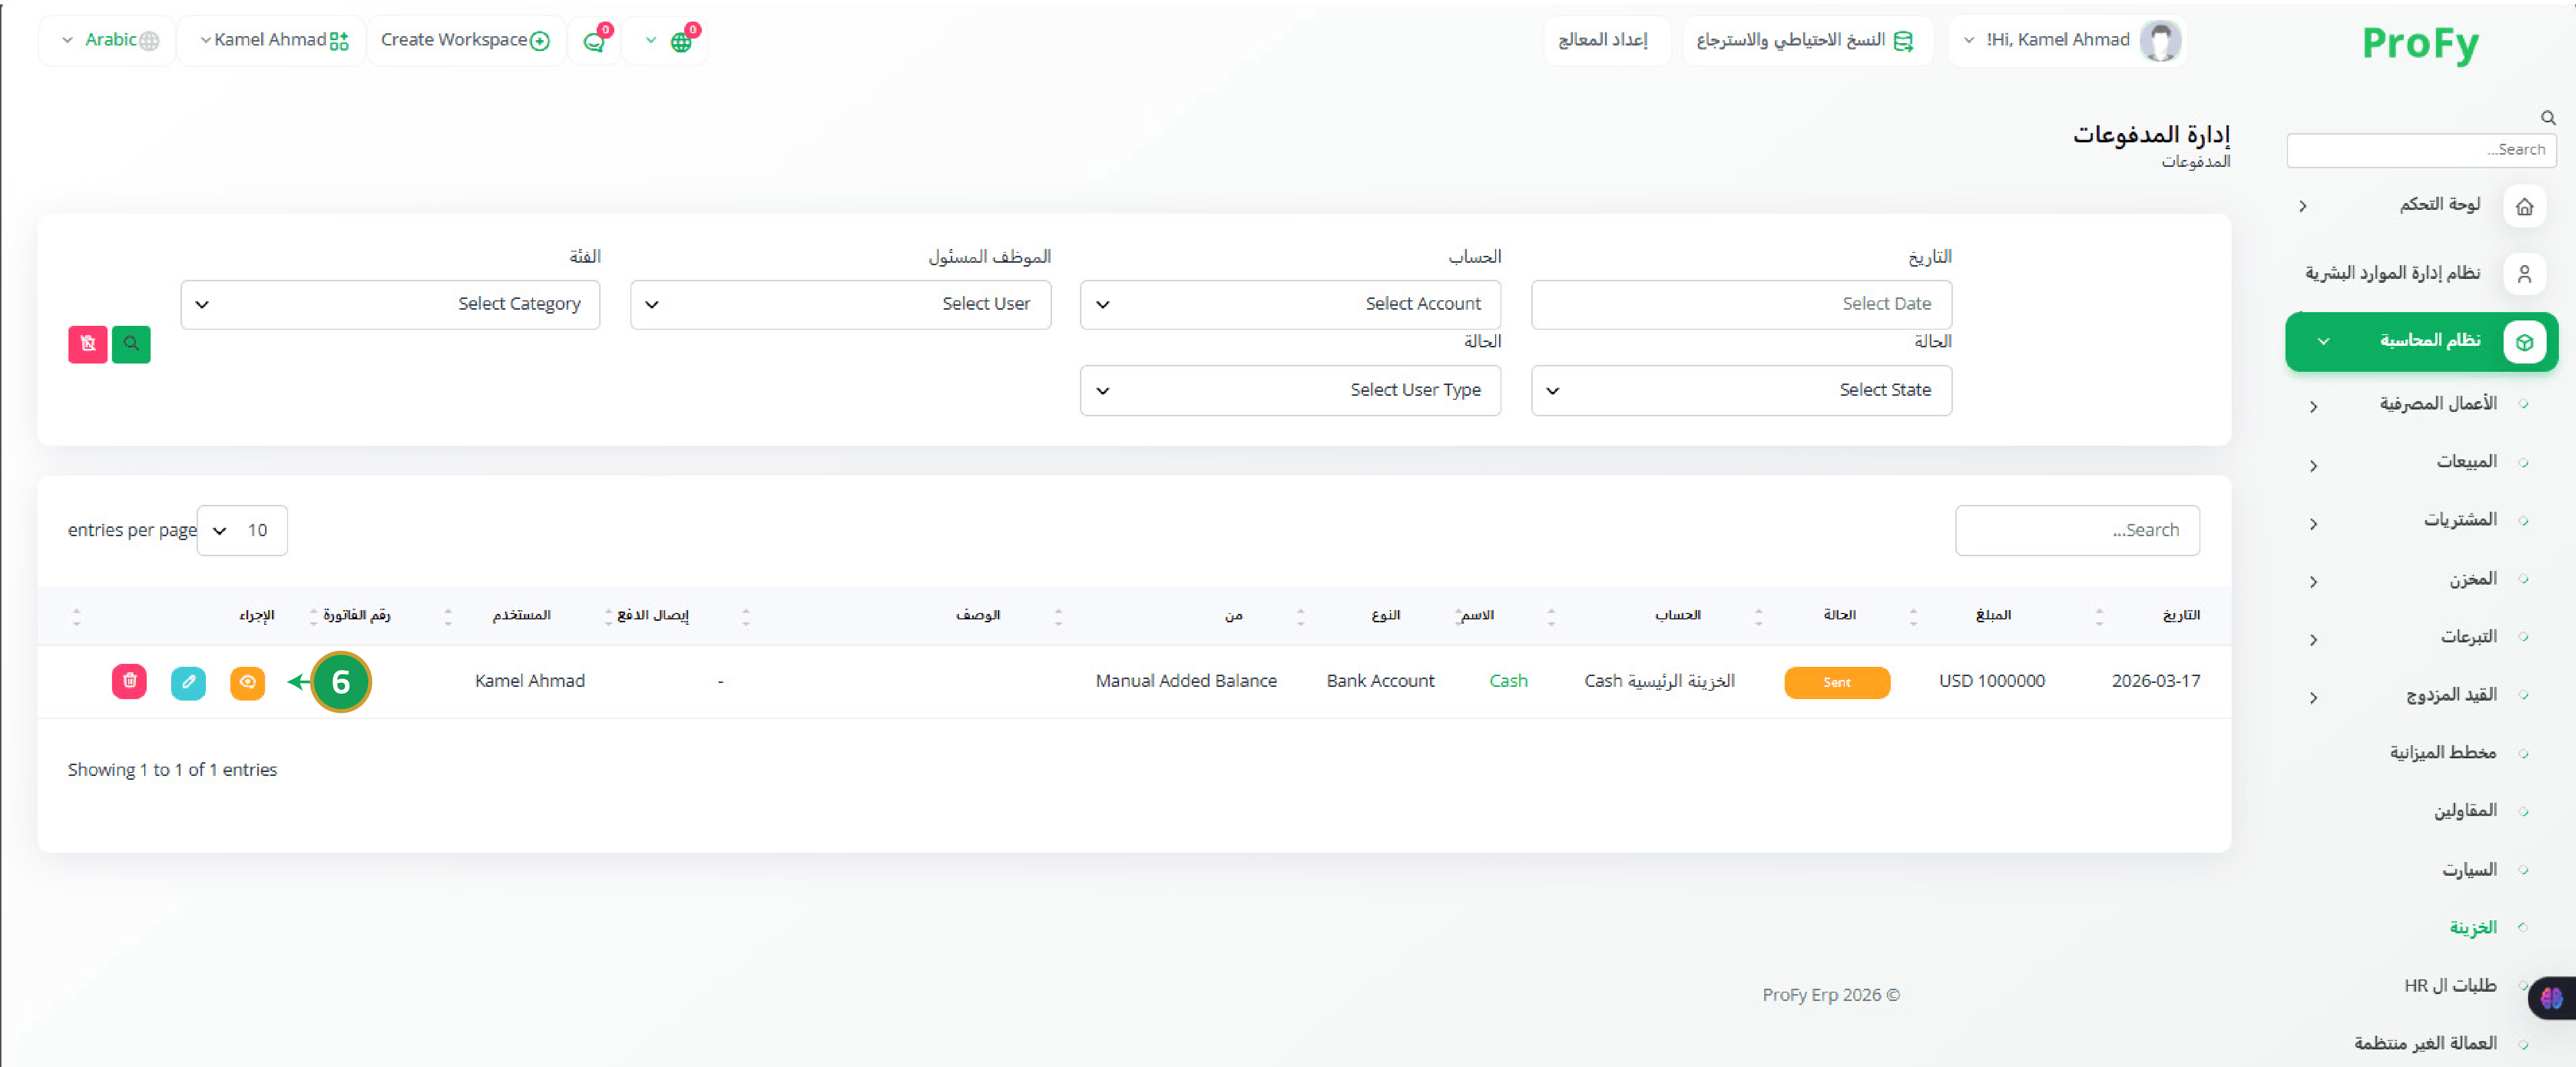This screenshot has width=2576, height=1067.
Task: Open لوحة التحكم dashboard home icon
Action: coord(2524,206)
